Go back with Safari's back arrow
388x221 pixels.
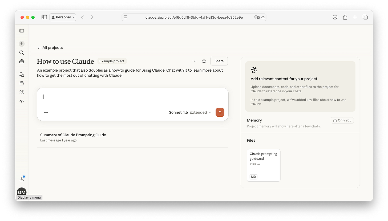83,17
